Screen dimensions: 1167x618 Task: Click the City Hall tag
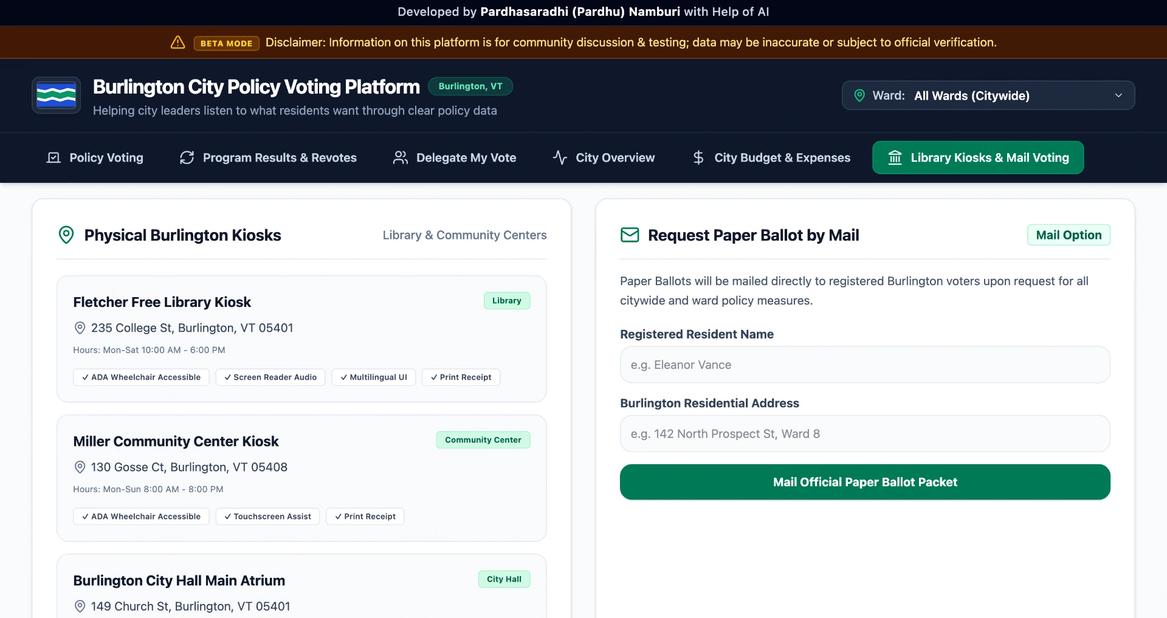504,579
